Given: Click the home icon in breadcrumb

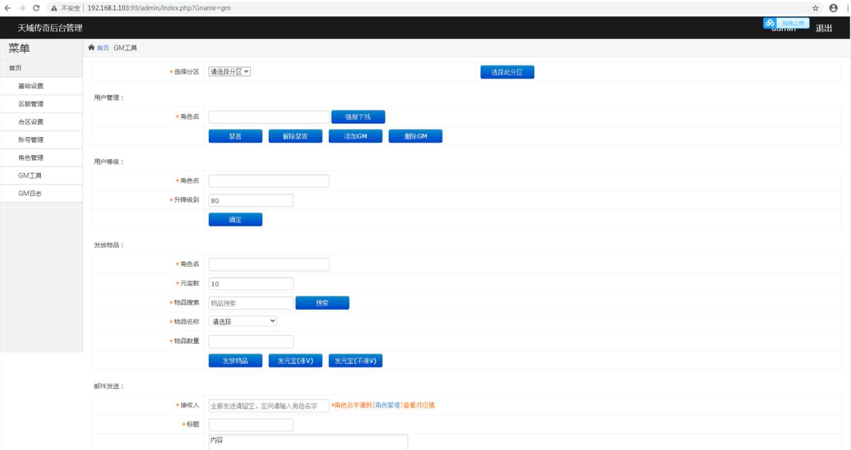Looking at the screenshot, I should click(x=92, y=47).
